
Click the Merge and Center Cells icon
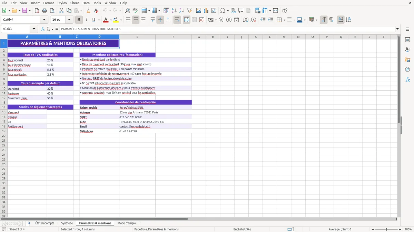[x=187, y=20]
